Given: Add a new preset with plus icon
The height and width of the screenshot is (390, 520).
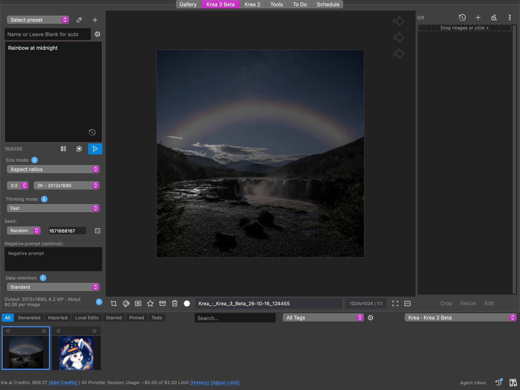Looking at the screenshot, I should 95,20.
